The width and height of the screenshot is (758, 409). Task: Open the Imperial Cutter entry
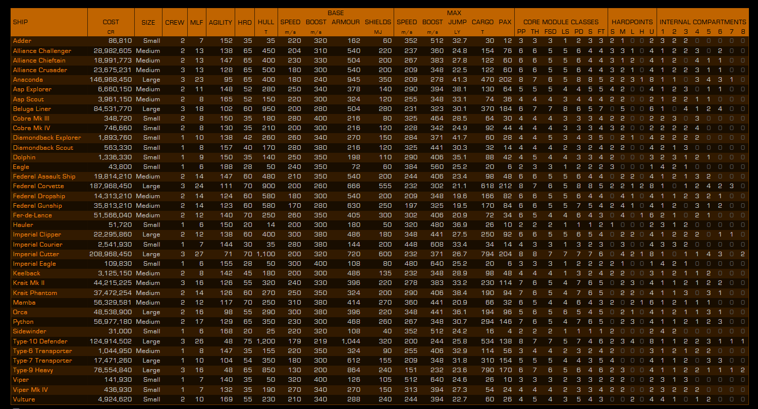pyautogui.click(x=36, y=254)
